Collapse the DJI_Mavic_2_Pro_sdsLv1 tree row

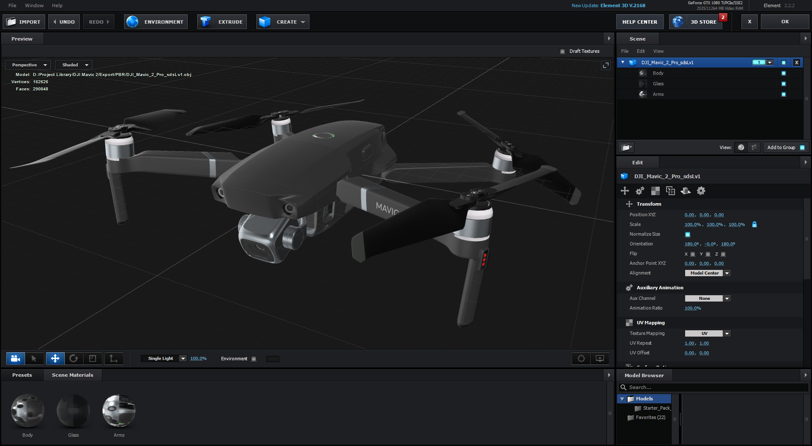coord(623,63)
